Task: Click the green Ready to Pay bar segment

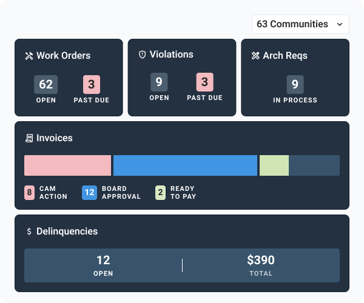Action: pyautogui.click(x=274, y=165)
